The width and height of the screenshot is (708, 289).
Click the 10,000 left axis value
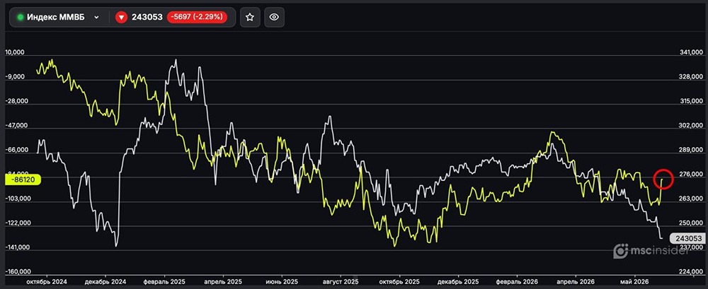point(16,53)
